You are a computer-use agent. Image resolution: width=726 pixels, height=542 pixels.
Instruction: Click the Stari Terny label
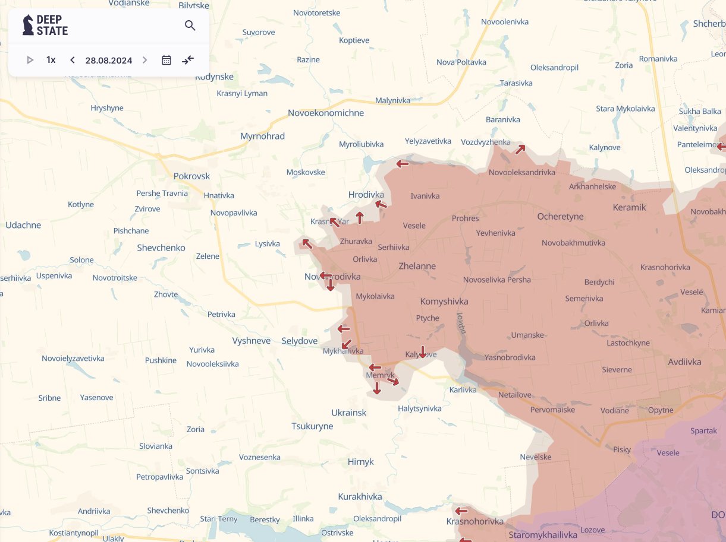pyautogui.click(x=219, y=519)
